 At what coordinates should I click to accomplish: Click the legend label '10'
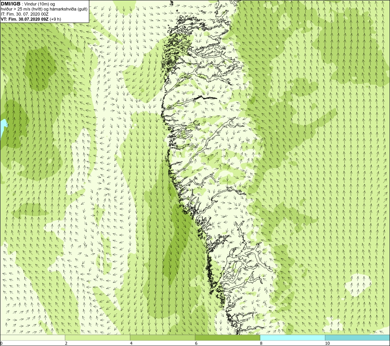327,343
